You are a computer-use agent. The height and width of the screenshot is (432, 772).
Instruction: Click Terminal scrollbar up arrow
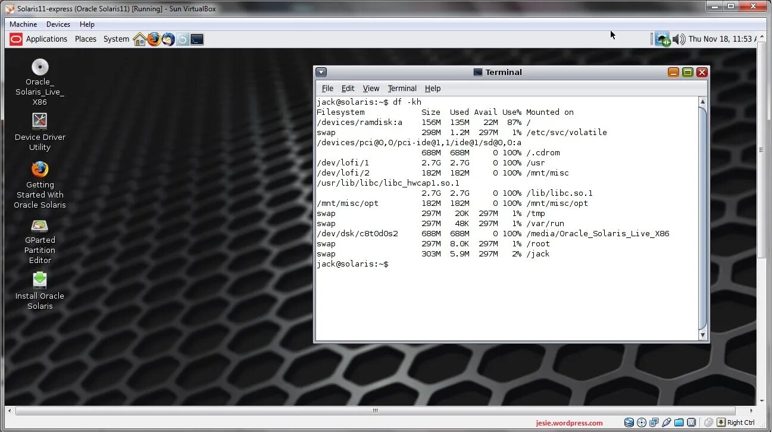[x=702, y=102]
